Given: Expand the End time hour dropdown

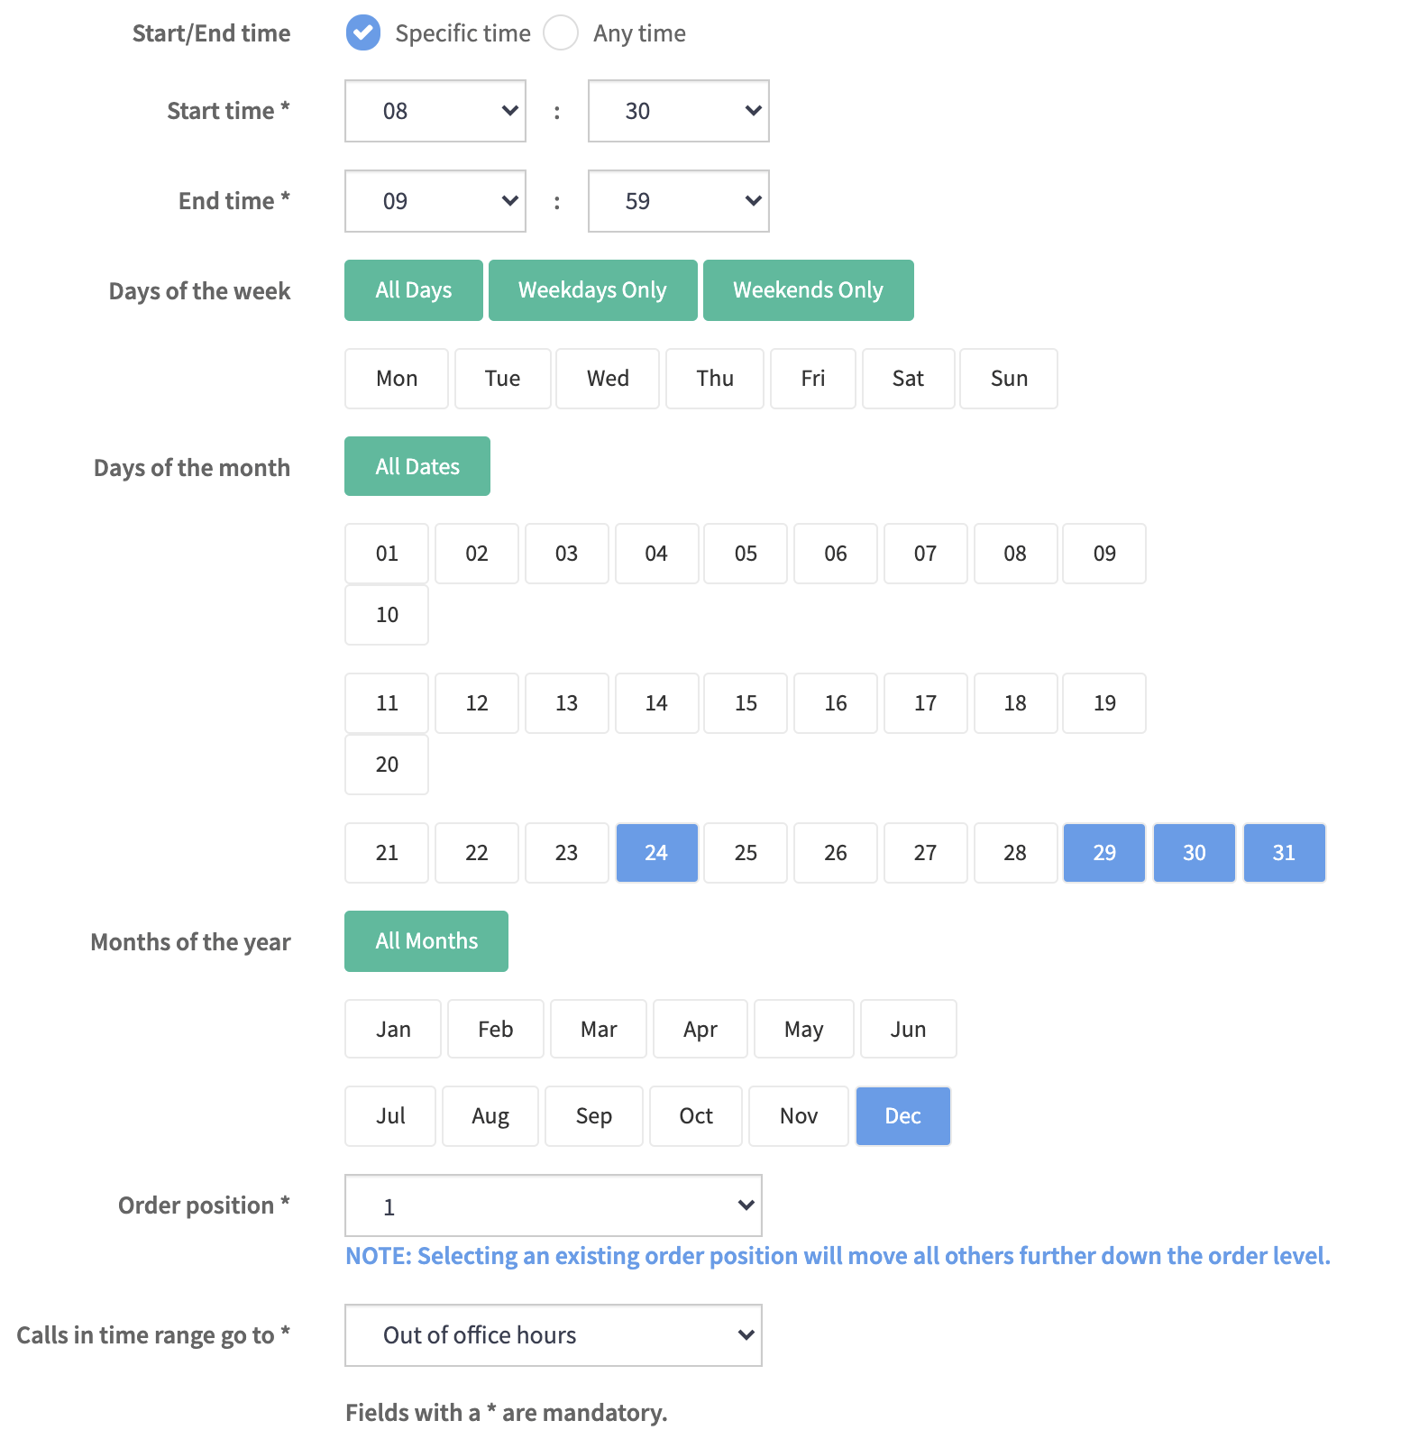Looking at the screenshot, I should pyautogui.click(x=435, y=201).
